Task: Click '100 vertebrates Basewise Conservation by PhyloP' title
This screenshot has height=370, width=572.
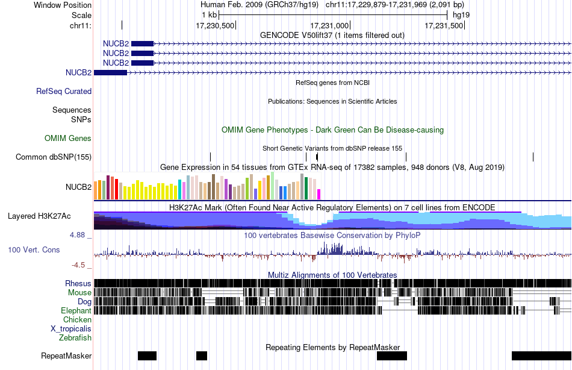Action: 332,236
